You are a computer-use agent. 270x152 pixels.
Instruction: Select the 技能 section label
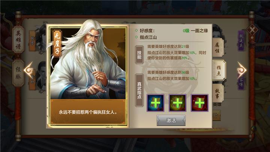(139, 55)
